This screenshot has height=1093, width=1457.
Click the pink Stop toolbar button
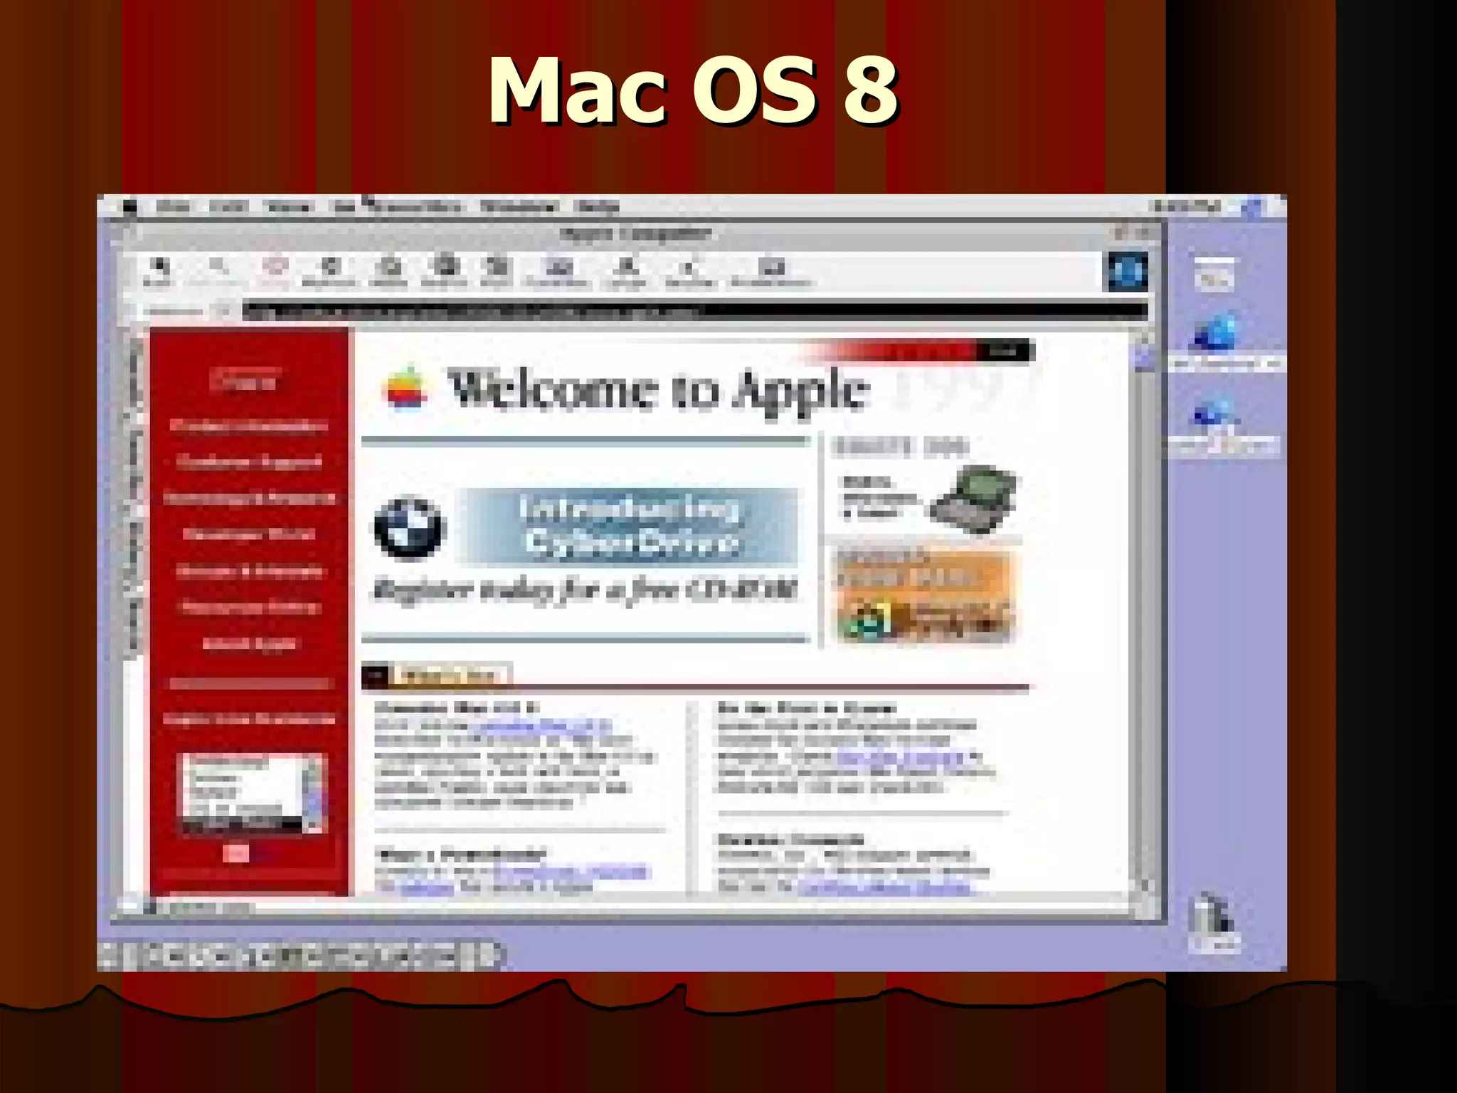point(275,273)
